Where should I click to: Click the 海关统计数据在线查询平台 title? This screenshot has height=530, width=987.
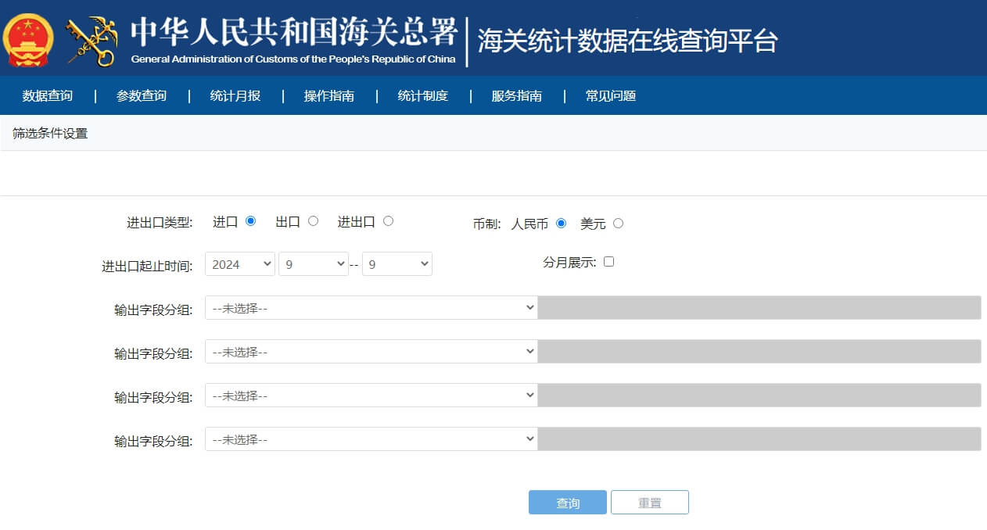[x=628, y=41]
